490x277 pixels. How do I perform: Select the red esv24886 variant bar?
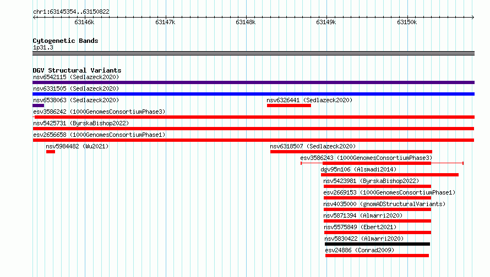(377, 256)
